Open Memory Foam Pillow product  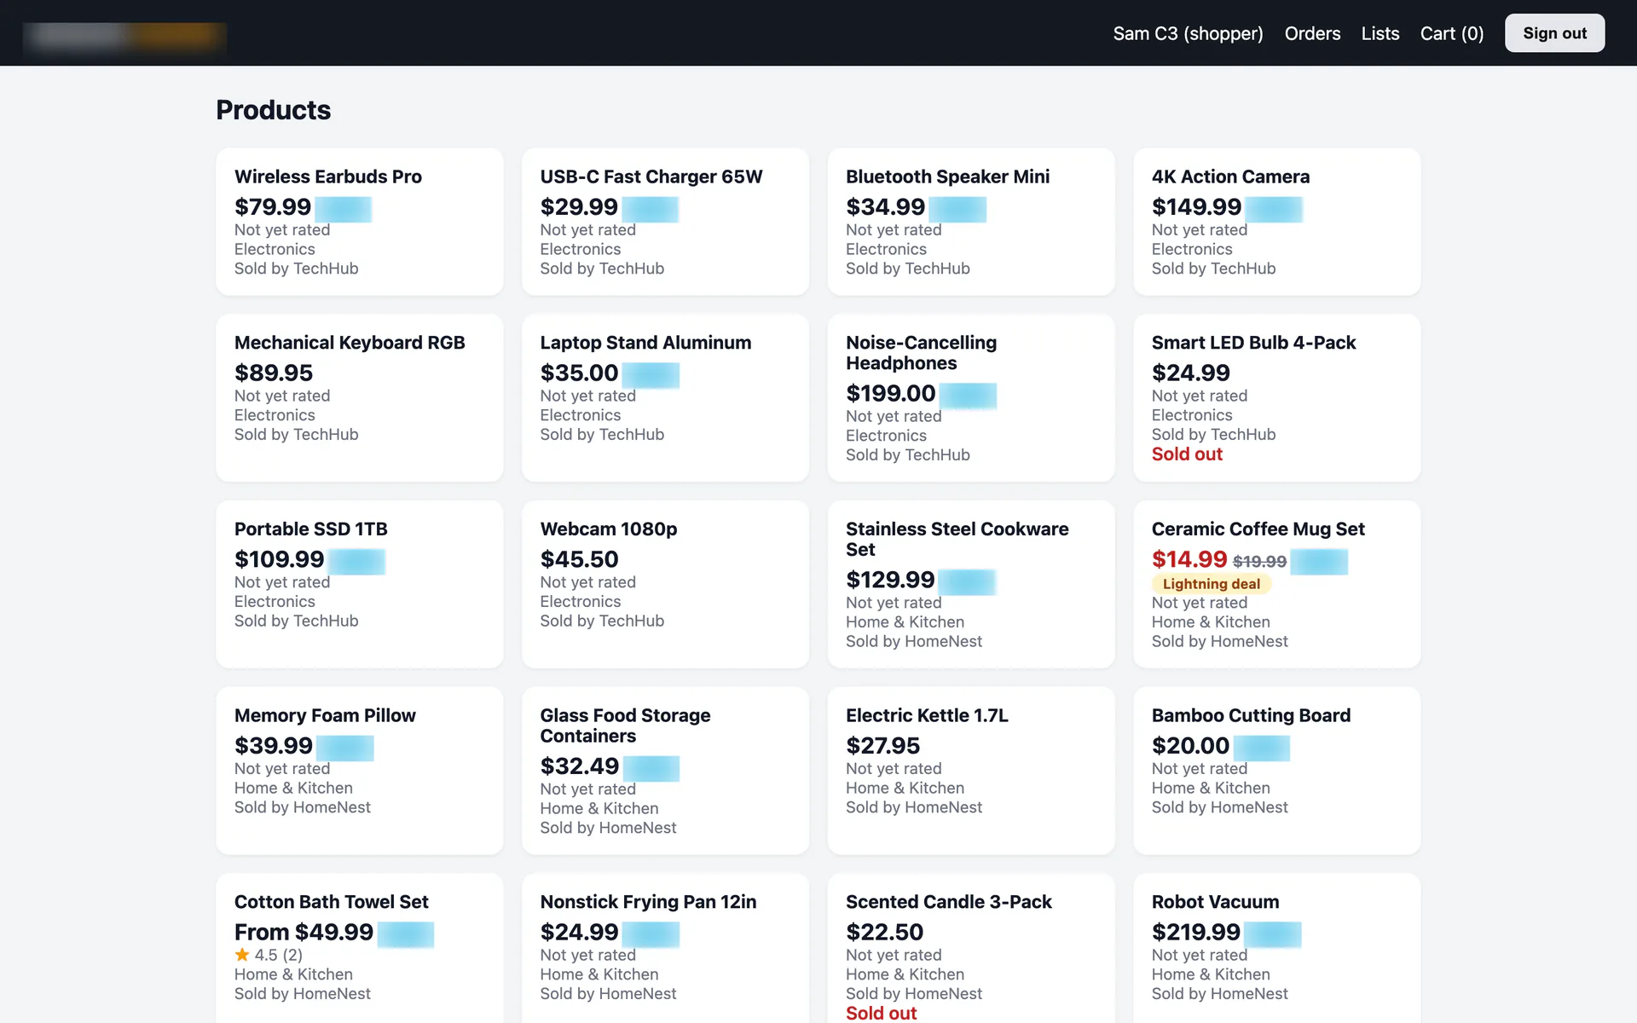325,715
